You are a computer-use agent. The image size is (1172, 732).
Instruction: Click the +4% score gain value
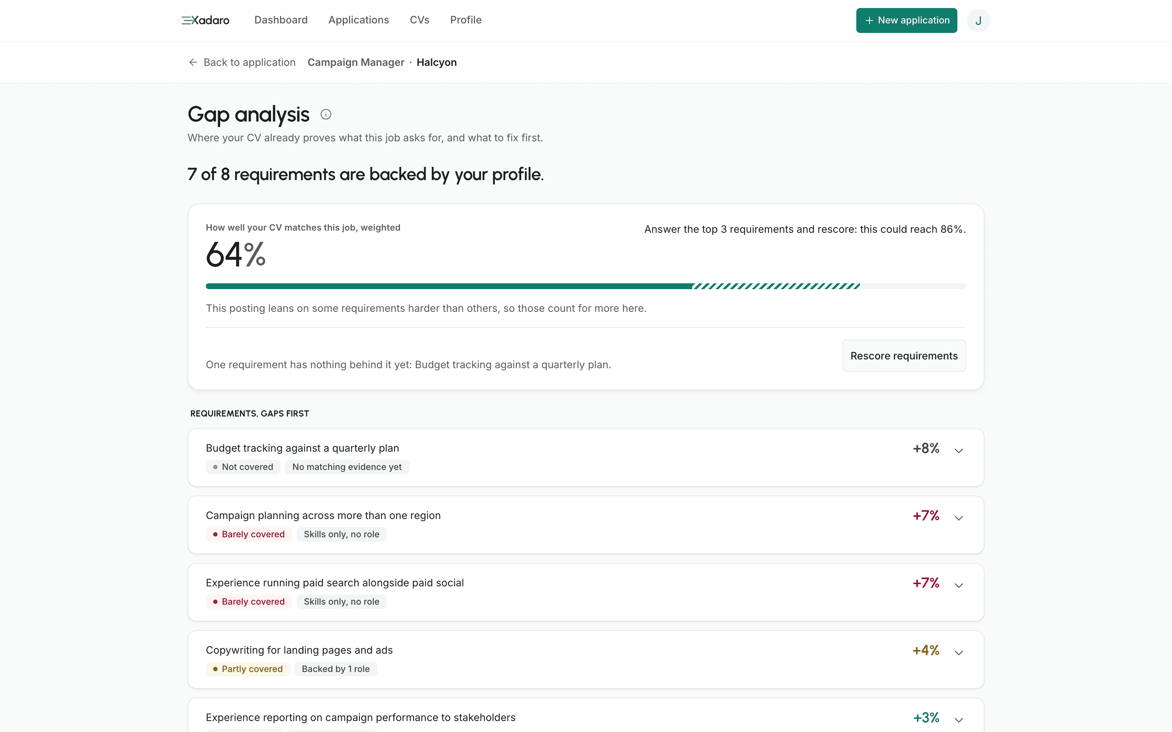(x=926, y=650)
